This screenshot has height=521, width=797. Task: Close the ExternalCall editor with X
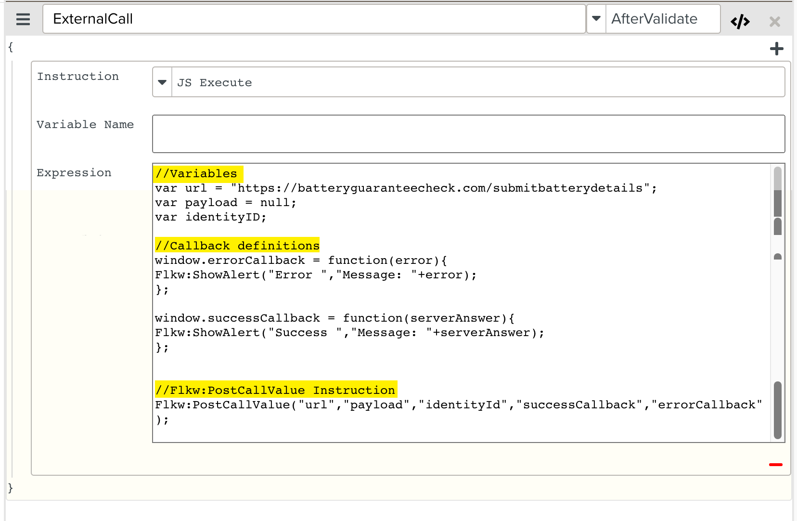tap(774, 22)
